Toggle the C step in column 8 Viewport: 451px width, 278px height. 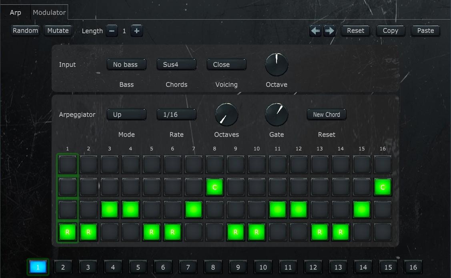coord(214,187)
